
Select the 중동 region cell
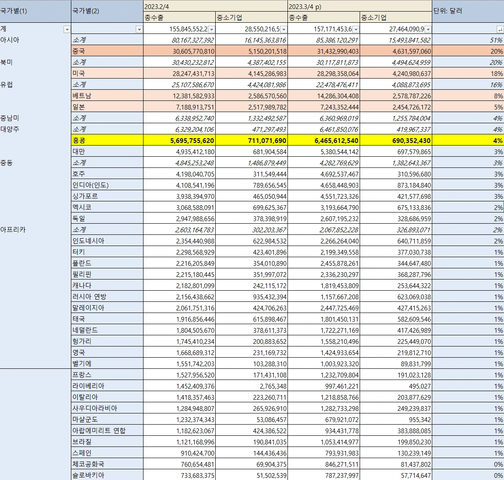(x=35, y=163)
